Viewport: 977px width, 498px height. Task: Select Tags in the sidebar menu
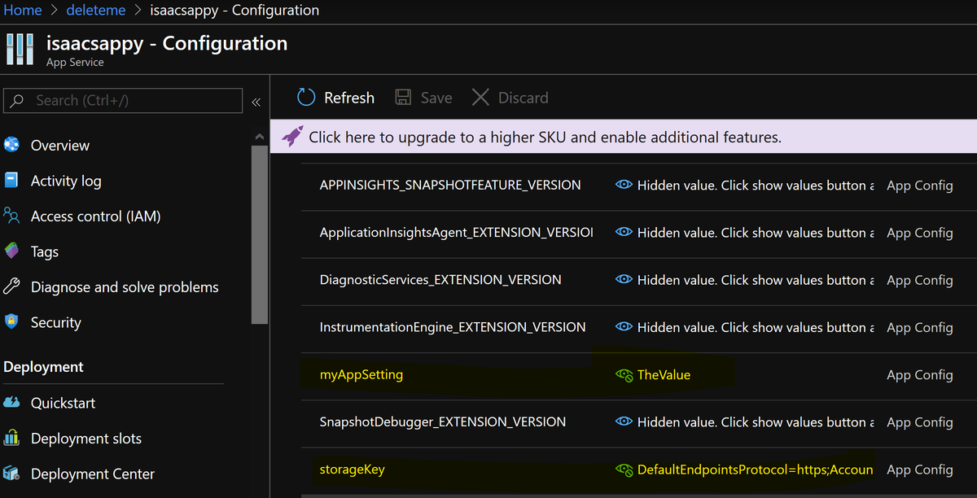(x=45, y=251)
